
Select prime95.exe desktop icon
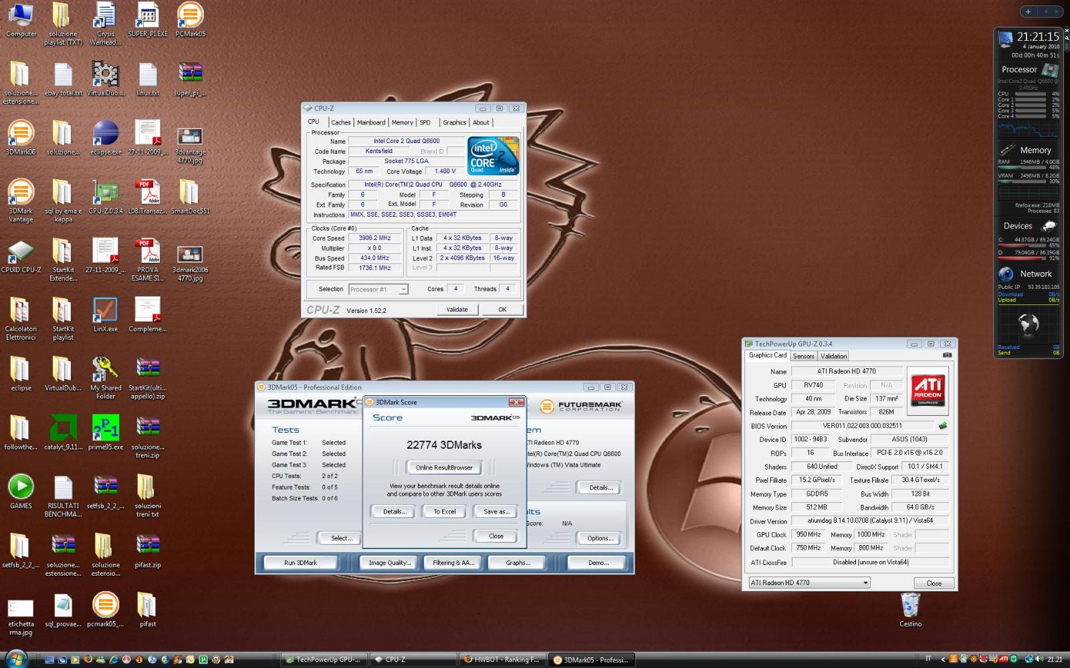[x=106, y=433]
